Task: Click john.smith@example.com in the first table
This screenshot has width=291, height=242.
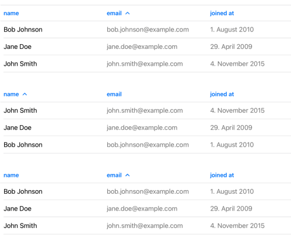Action: click(x=145, y=64)
